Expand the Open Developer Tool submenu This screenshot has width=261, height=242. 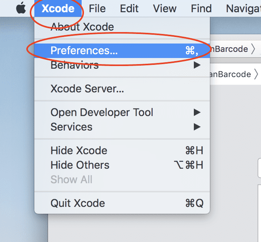pos(102,112)
